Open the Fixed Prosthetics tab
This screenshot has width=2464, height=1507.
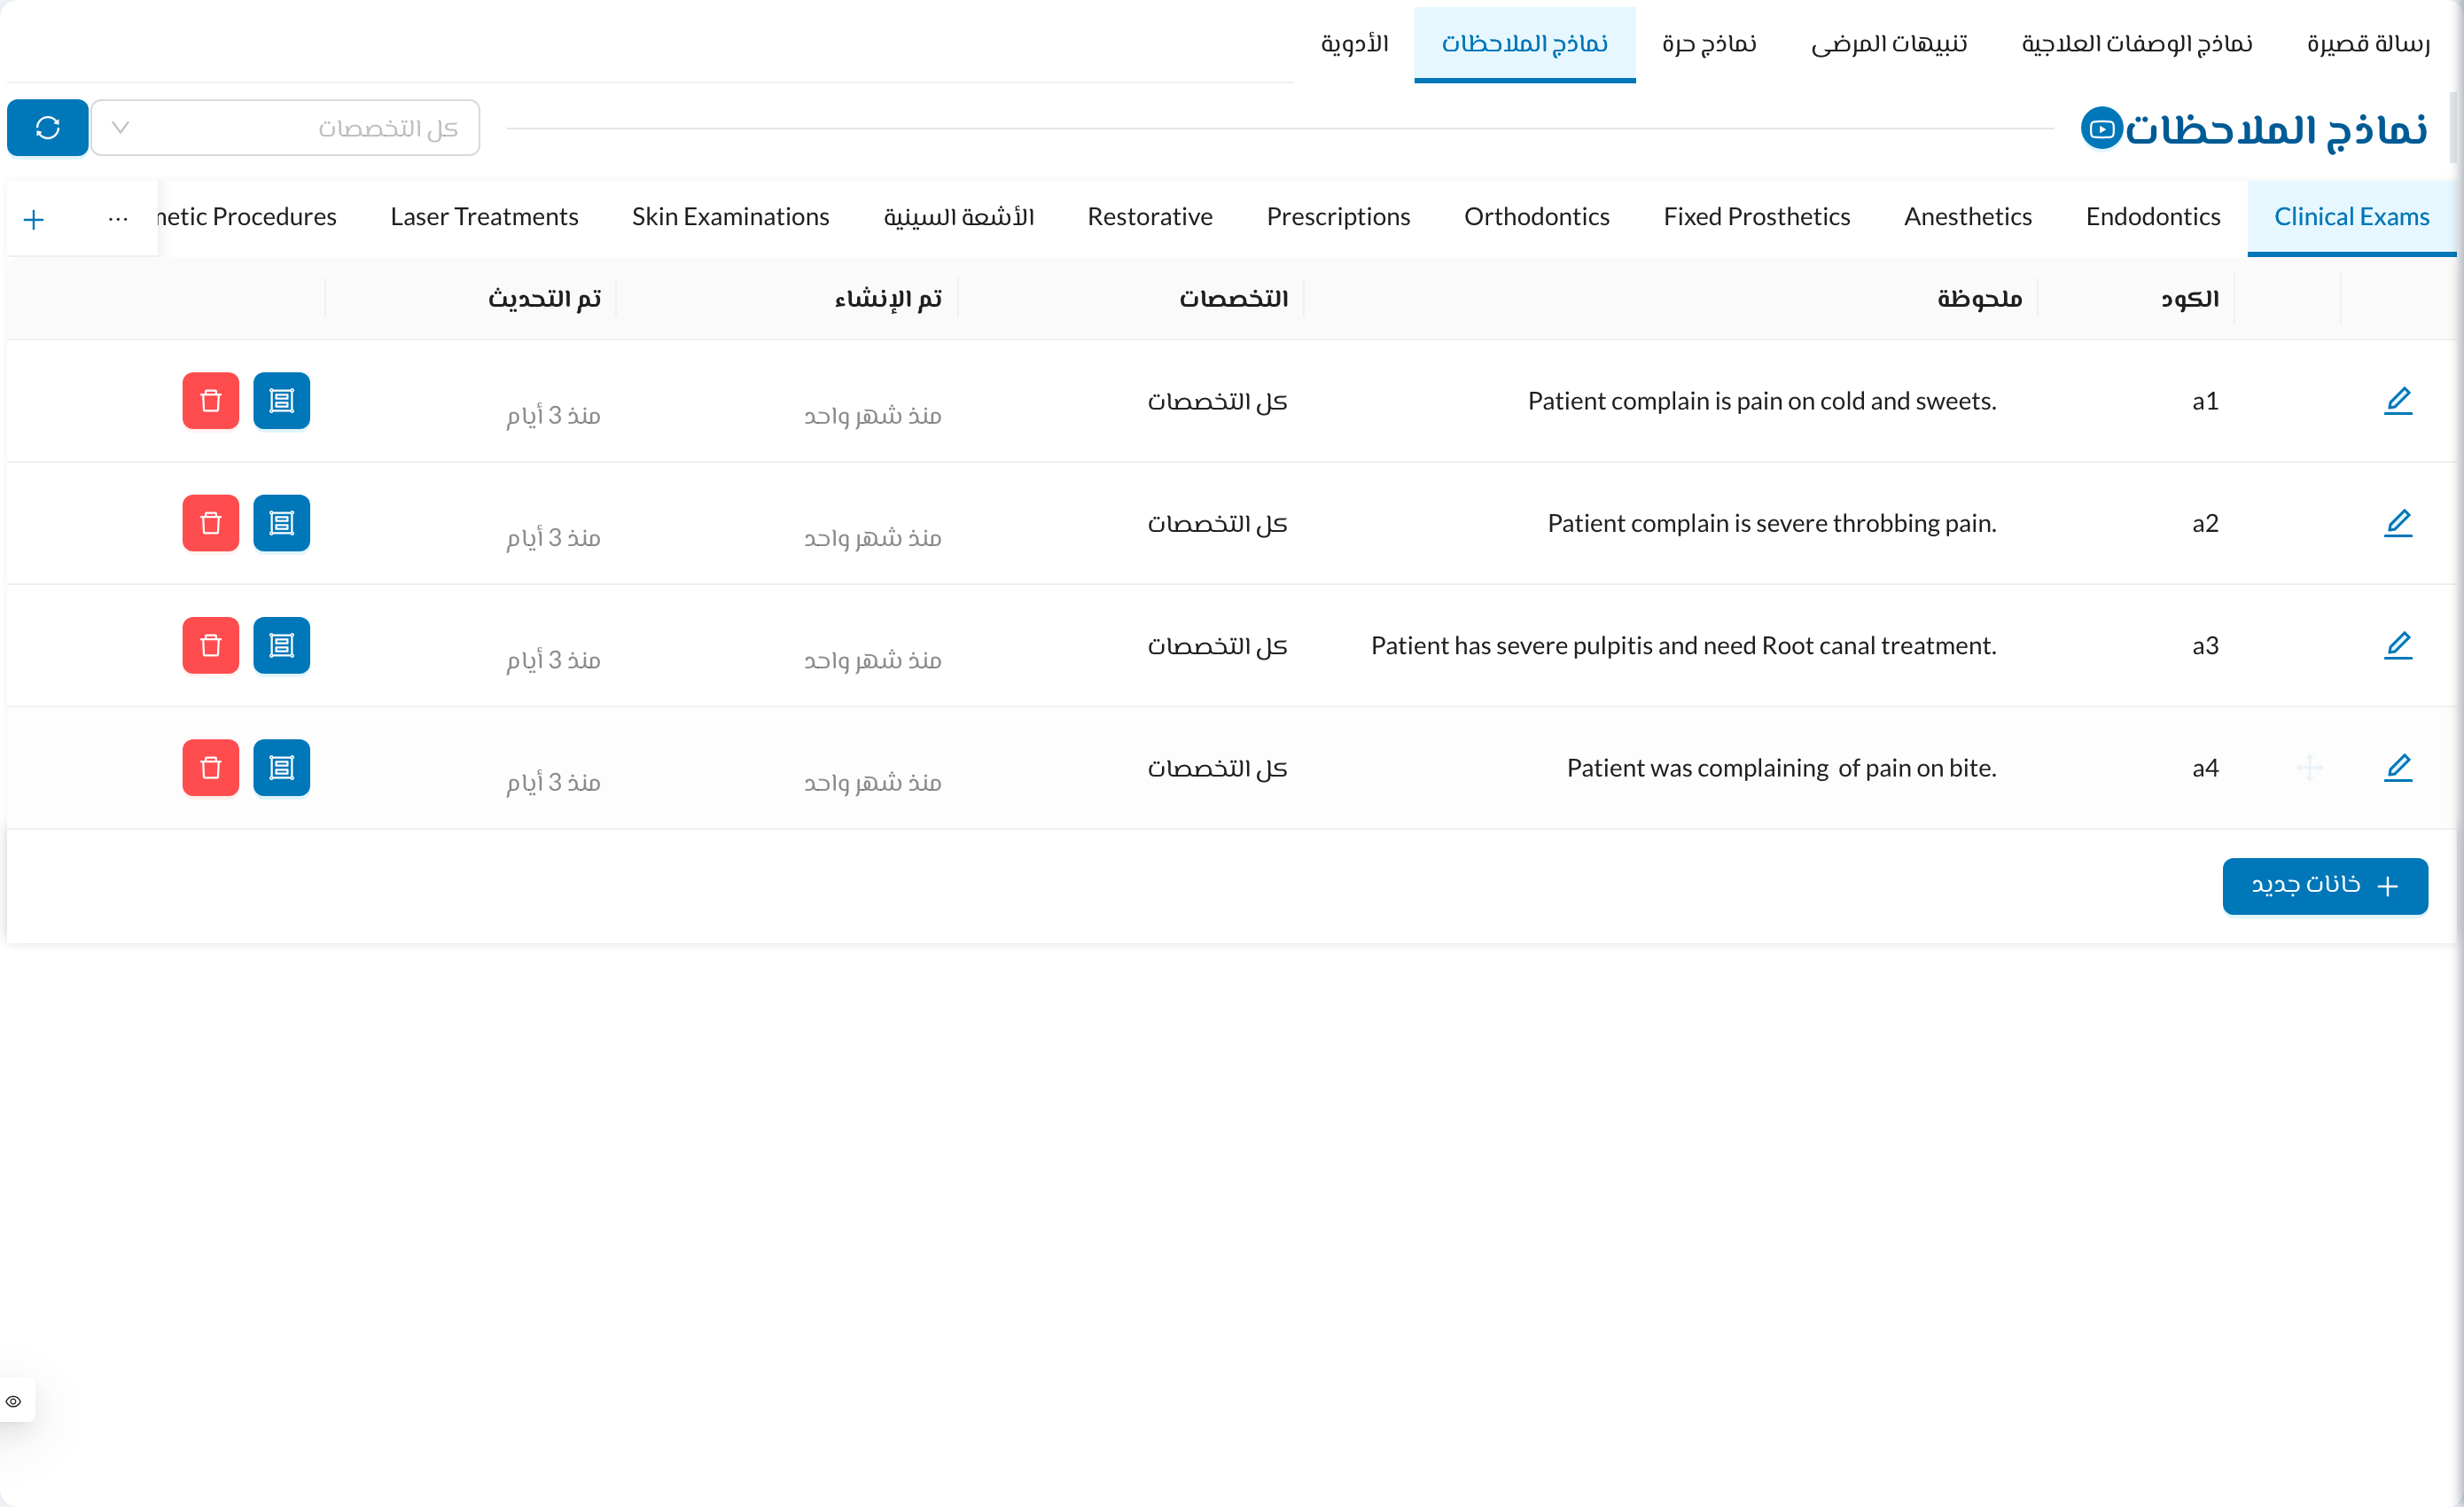(x=1756, y=217)
